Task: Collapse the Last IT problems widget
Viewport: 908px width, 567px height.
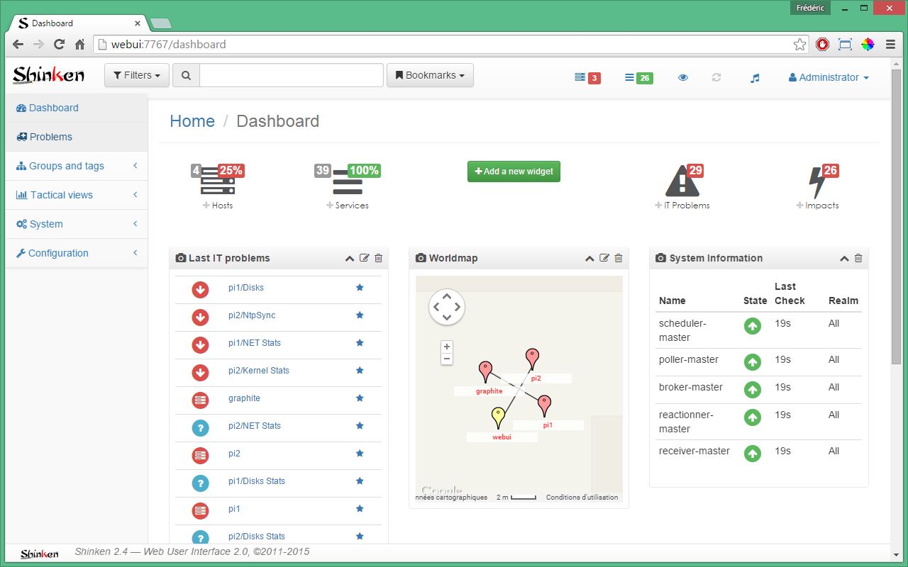Action: pyautogui.click(x=350, y=259)
